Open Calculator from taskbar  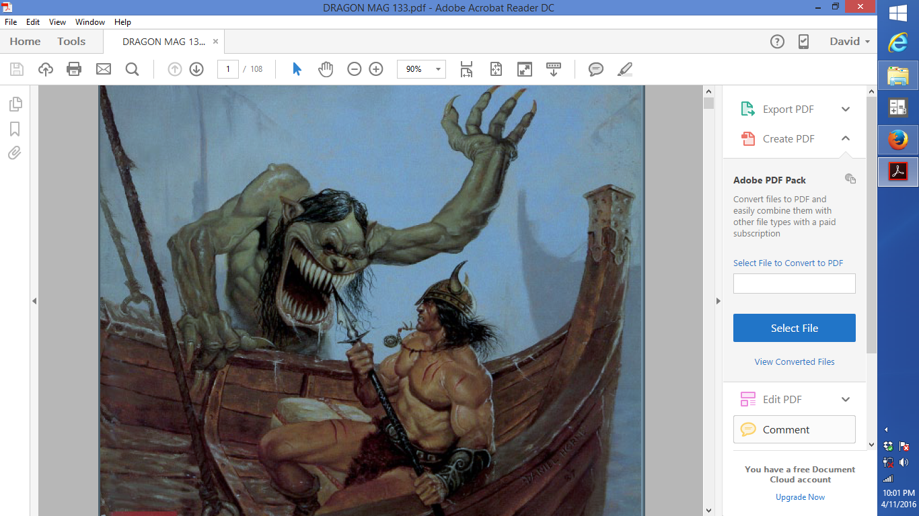coord(898,107)
